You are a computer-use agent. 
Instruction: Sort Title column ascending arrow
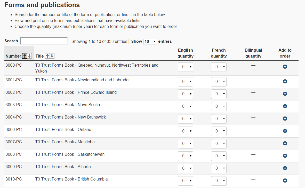(x=47, y=56)
